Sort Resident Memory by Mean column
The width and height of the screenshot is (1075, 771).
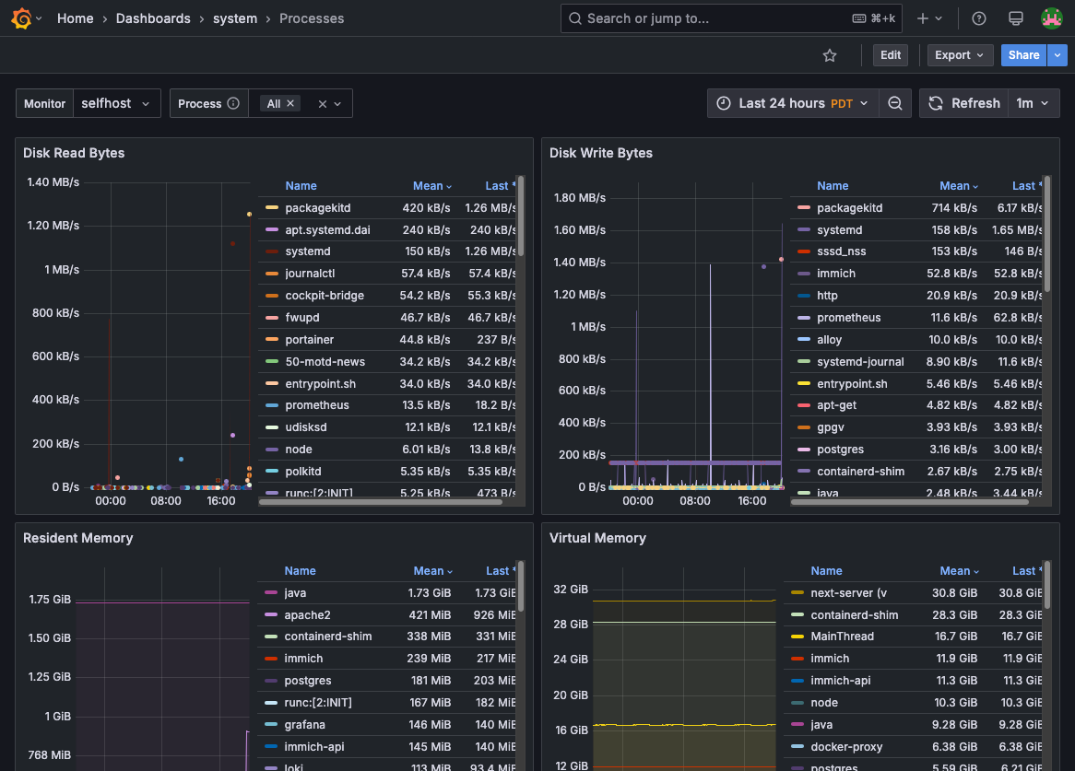click(x=432, y=571)
